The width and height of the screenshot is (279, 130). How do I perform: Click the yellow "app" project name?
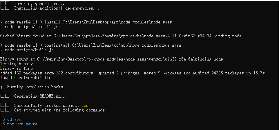point(85,105)
